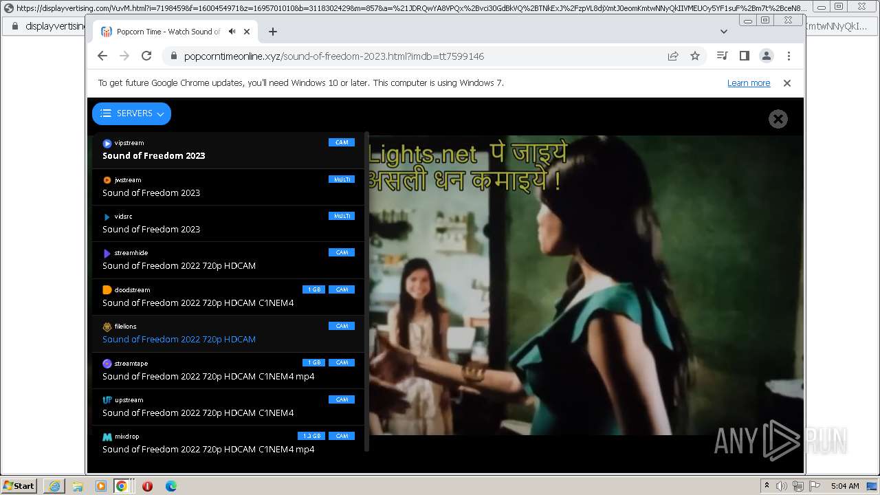This screenshot has width=880, height=495.
Task: Open Chrome media controls icon
Action: tap(722, 56)
